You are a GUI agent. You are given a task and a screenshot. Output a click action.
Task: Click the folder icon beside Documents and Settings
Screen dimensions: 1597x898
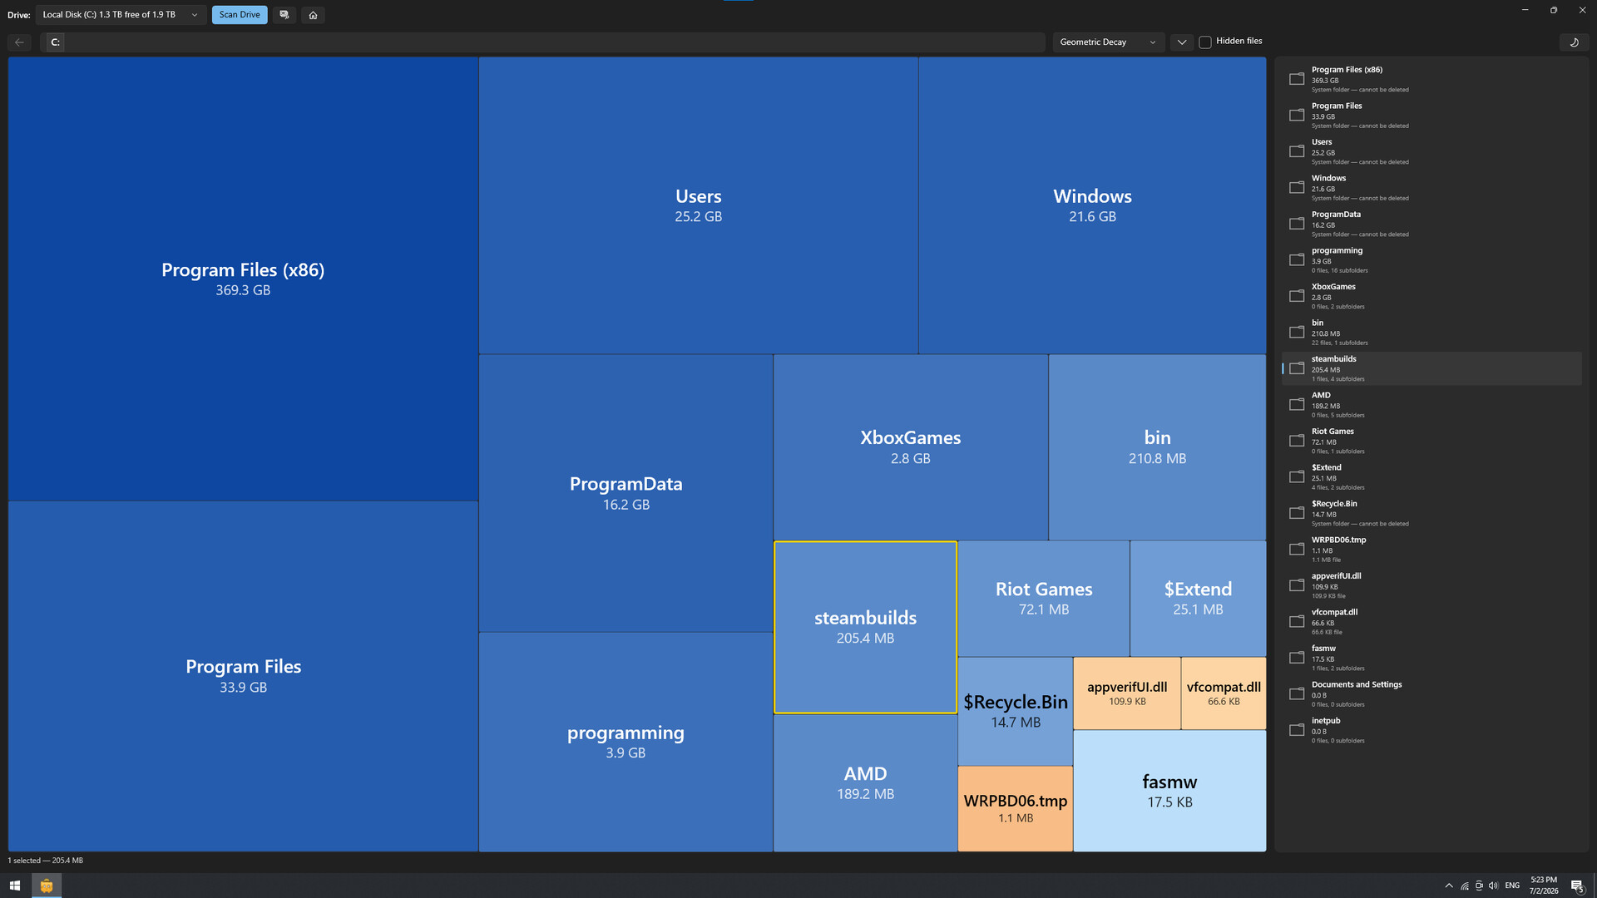1297,693
